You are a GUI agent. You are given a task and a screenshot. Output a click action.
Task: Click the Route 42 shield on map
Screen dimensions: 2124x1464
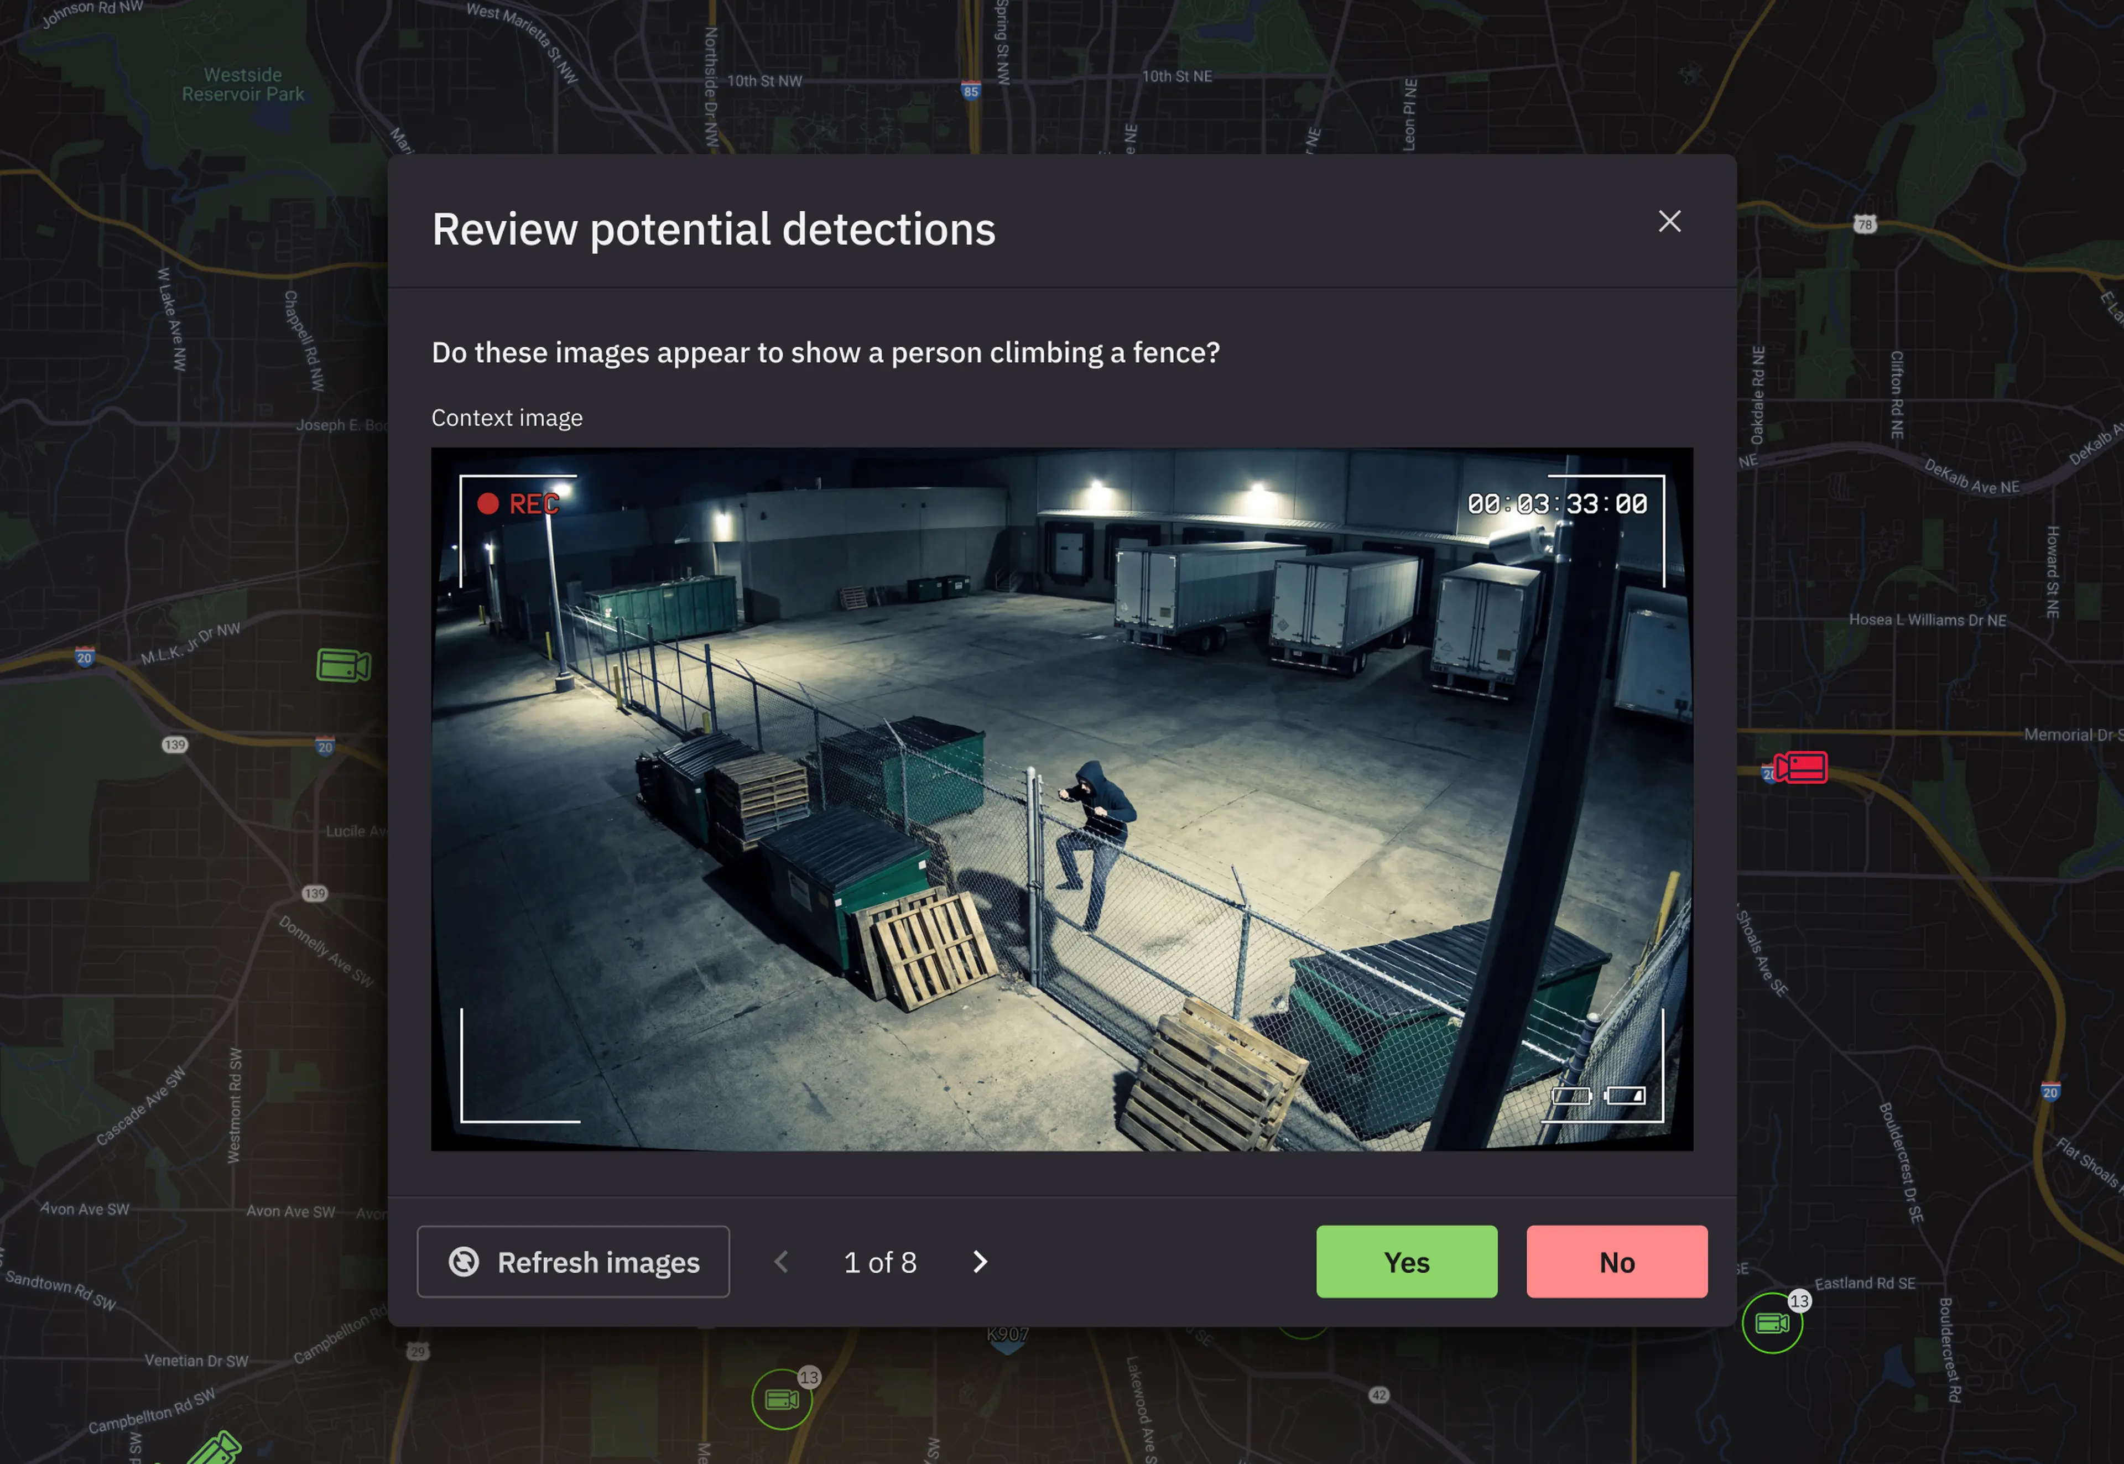[x=1379, y=1395]
